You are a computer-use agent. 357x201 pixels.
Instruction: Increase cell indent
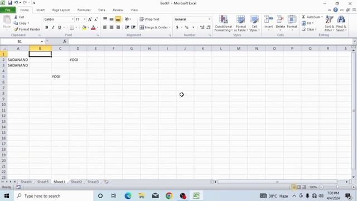click(133, 27)
